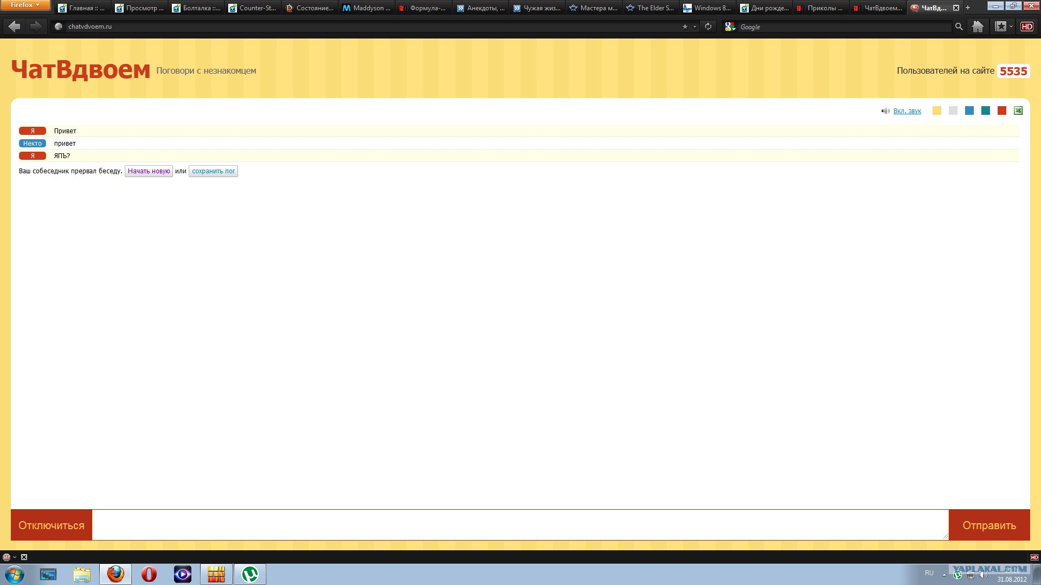Switch to the Windows 8... tab
Image resolution: width=1041 pixels, height=585 pixels.
click(708, 8)
